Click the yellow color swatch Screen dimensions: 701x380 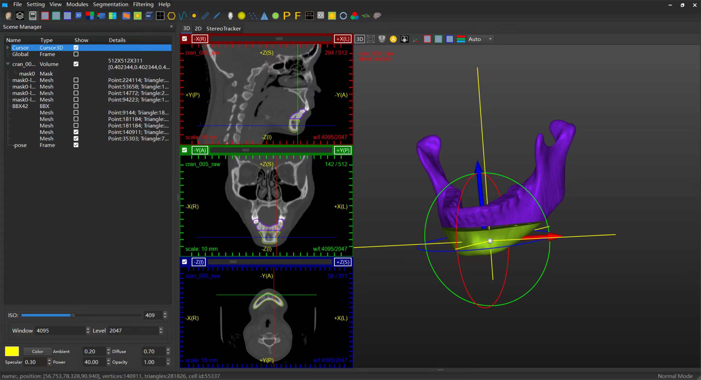pos(12,351)
